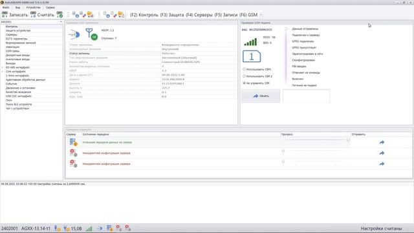Open the Сервис menu
The width and height of the screenshot is (414, 233).
point(50,7)
